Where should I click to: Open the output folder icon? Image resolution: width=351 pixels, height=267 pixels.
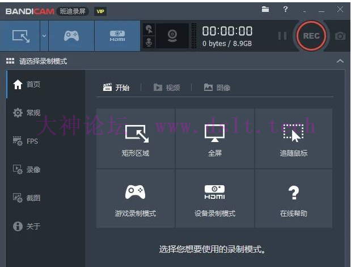(265, 9)
